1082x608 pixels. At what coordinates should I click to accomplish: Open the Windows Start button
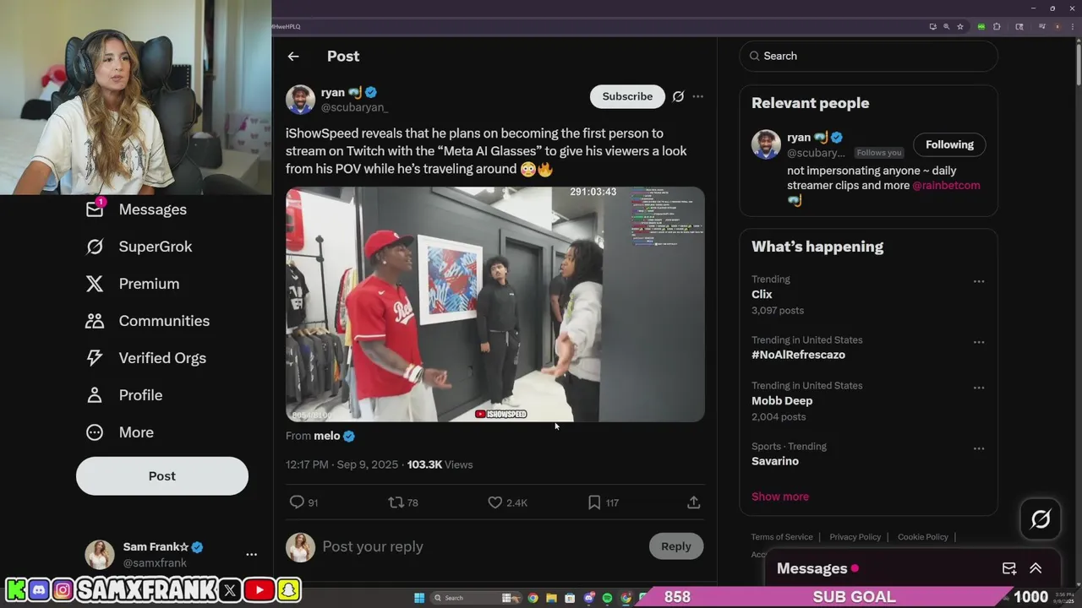tap(419, 598)
